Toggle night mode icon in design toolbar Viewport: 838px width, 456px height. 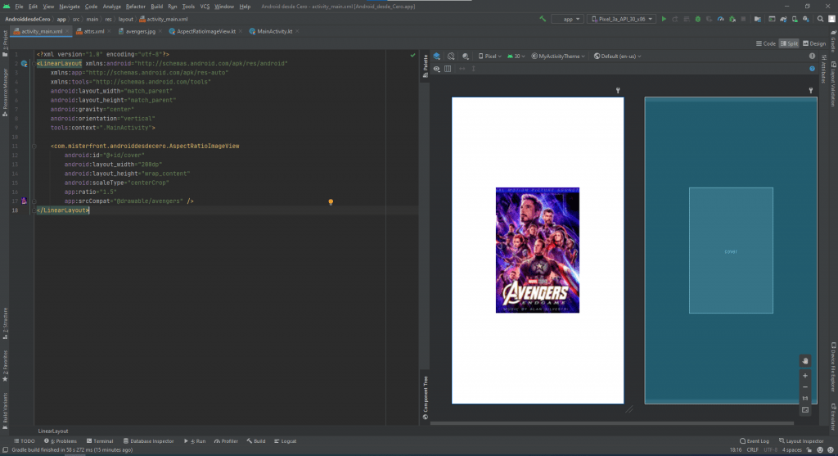tap(466, 56)
